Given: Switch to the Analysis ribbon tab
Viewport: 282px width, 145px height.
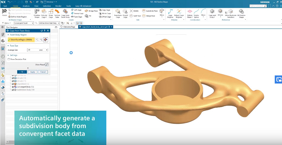Looking at the screenshot, I should pyautogui.click(x=26, y=6).
